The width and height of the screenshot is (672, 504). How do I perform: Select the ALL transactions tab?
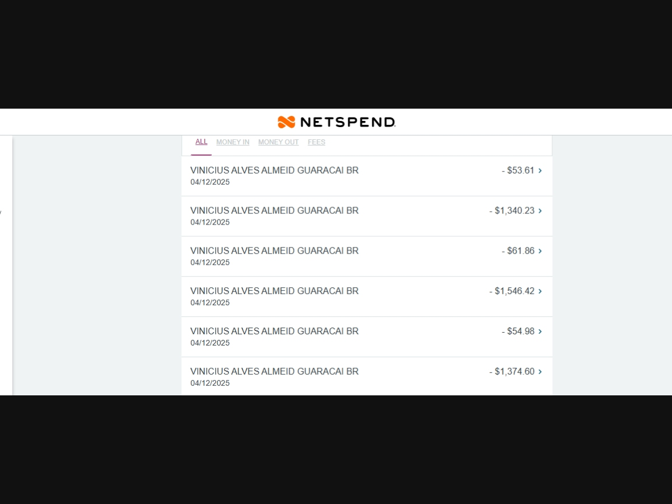pyautogui.click(x=201, y=142)
